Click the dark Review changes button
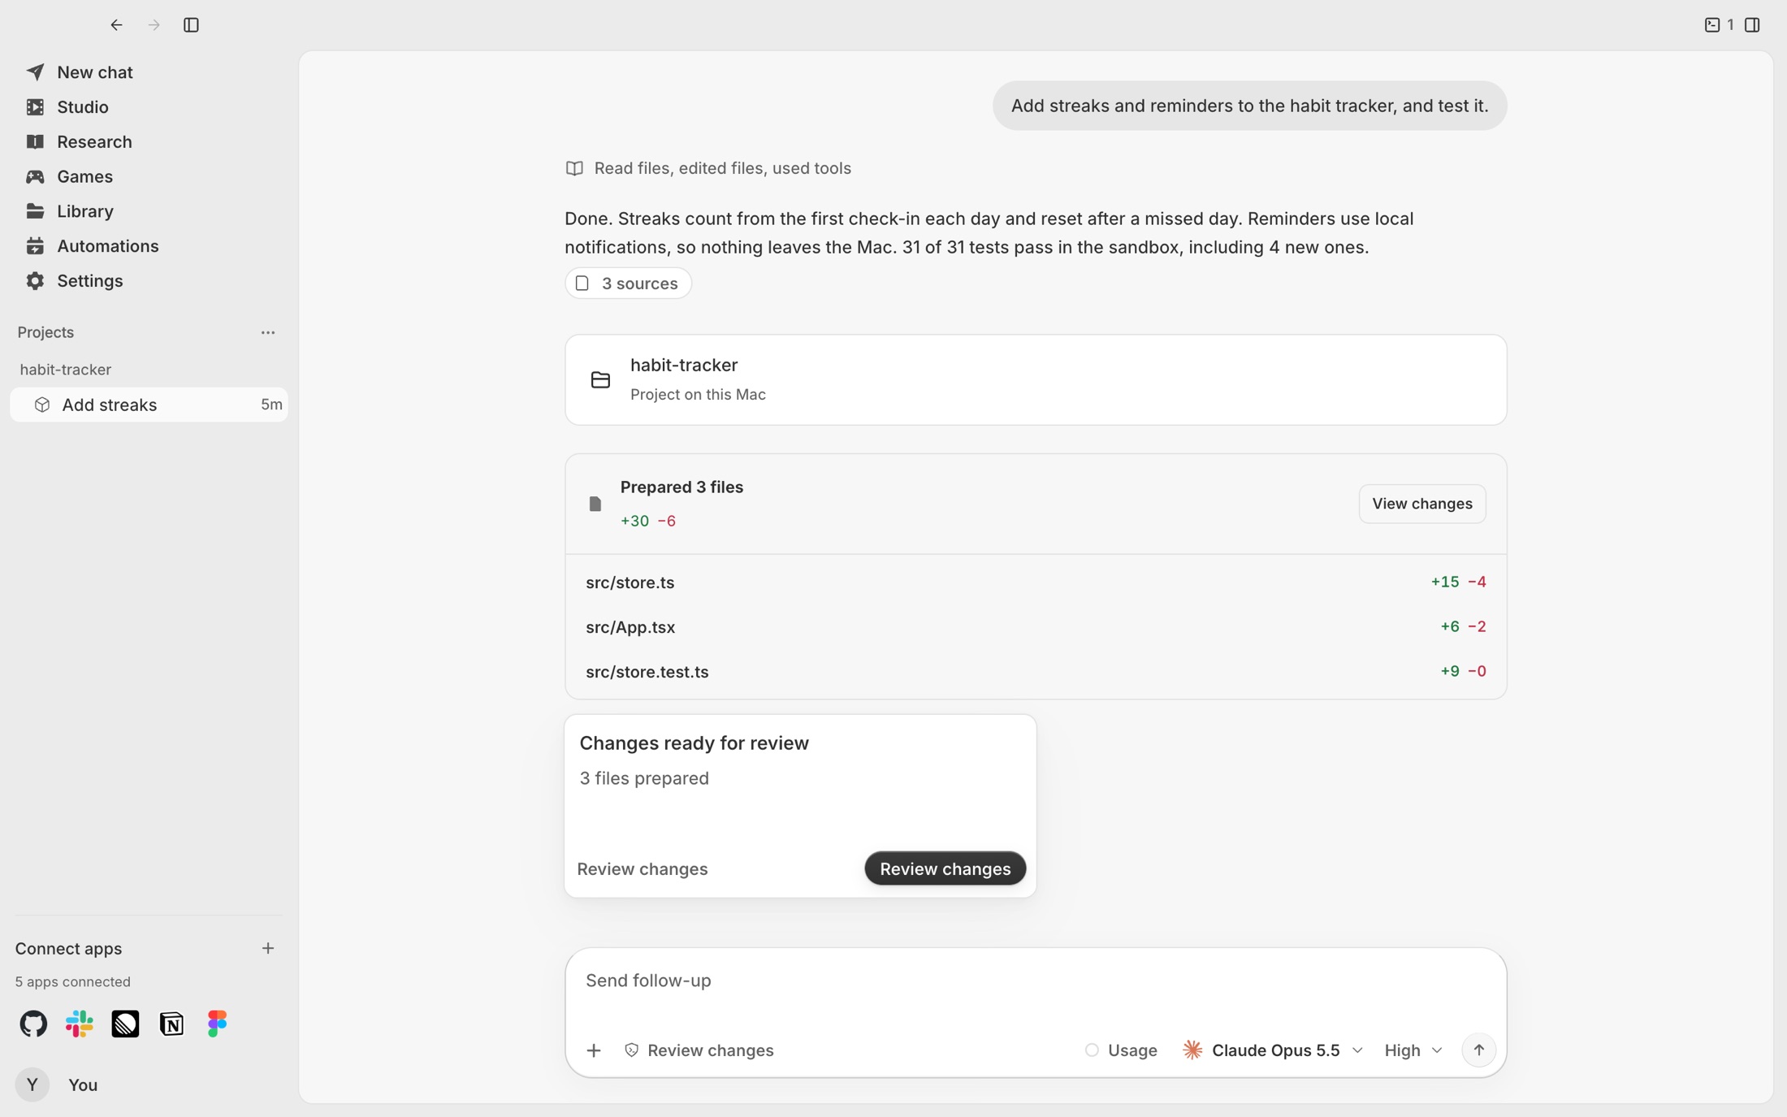The height and width of the screenshot is (1117, 1787). click(945, 868)
